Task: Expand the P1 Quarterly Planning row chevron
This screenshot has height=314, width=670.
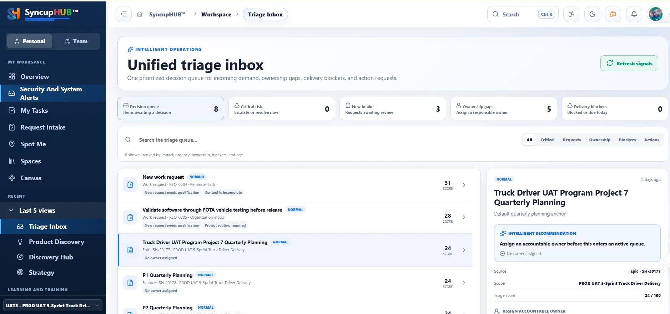Action: click(464, 282)
